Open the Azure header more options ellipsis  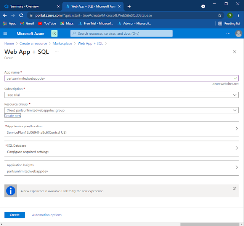pyautogui.click(x=228, y=34)
